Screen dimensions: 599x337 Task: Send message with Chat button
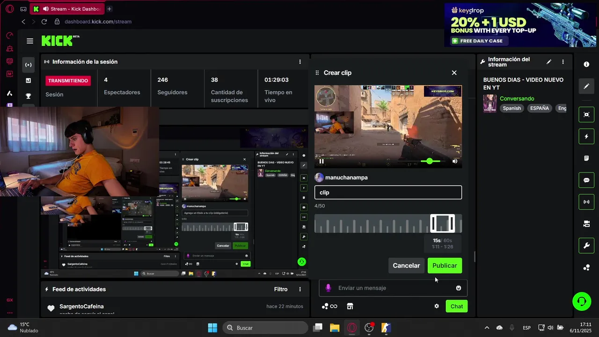[457, 306]
